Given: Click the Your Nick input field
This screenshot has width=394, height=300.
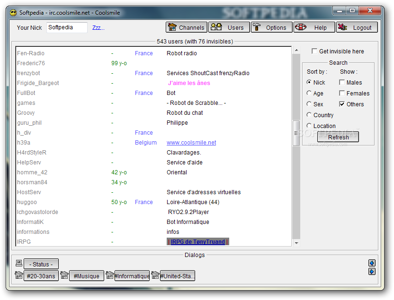Looking at the screenshot, I should [67, 27].
